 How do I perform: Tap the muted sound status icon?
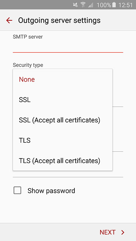[76, 5]
